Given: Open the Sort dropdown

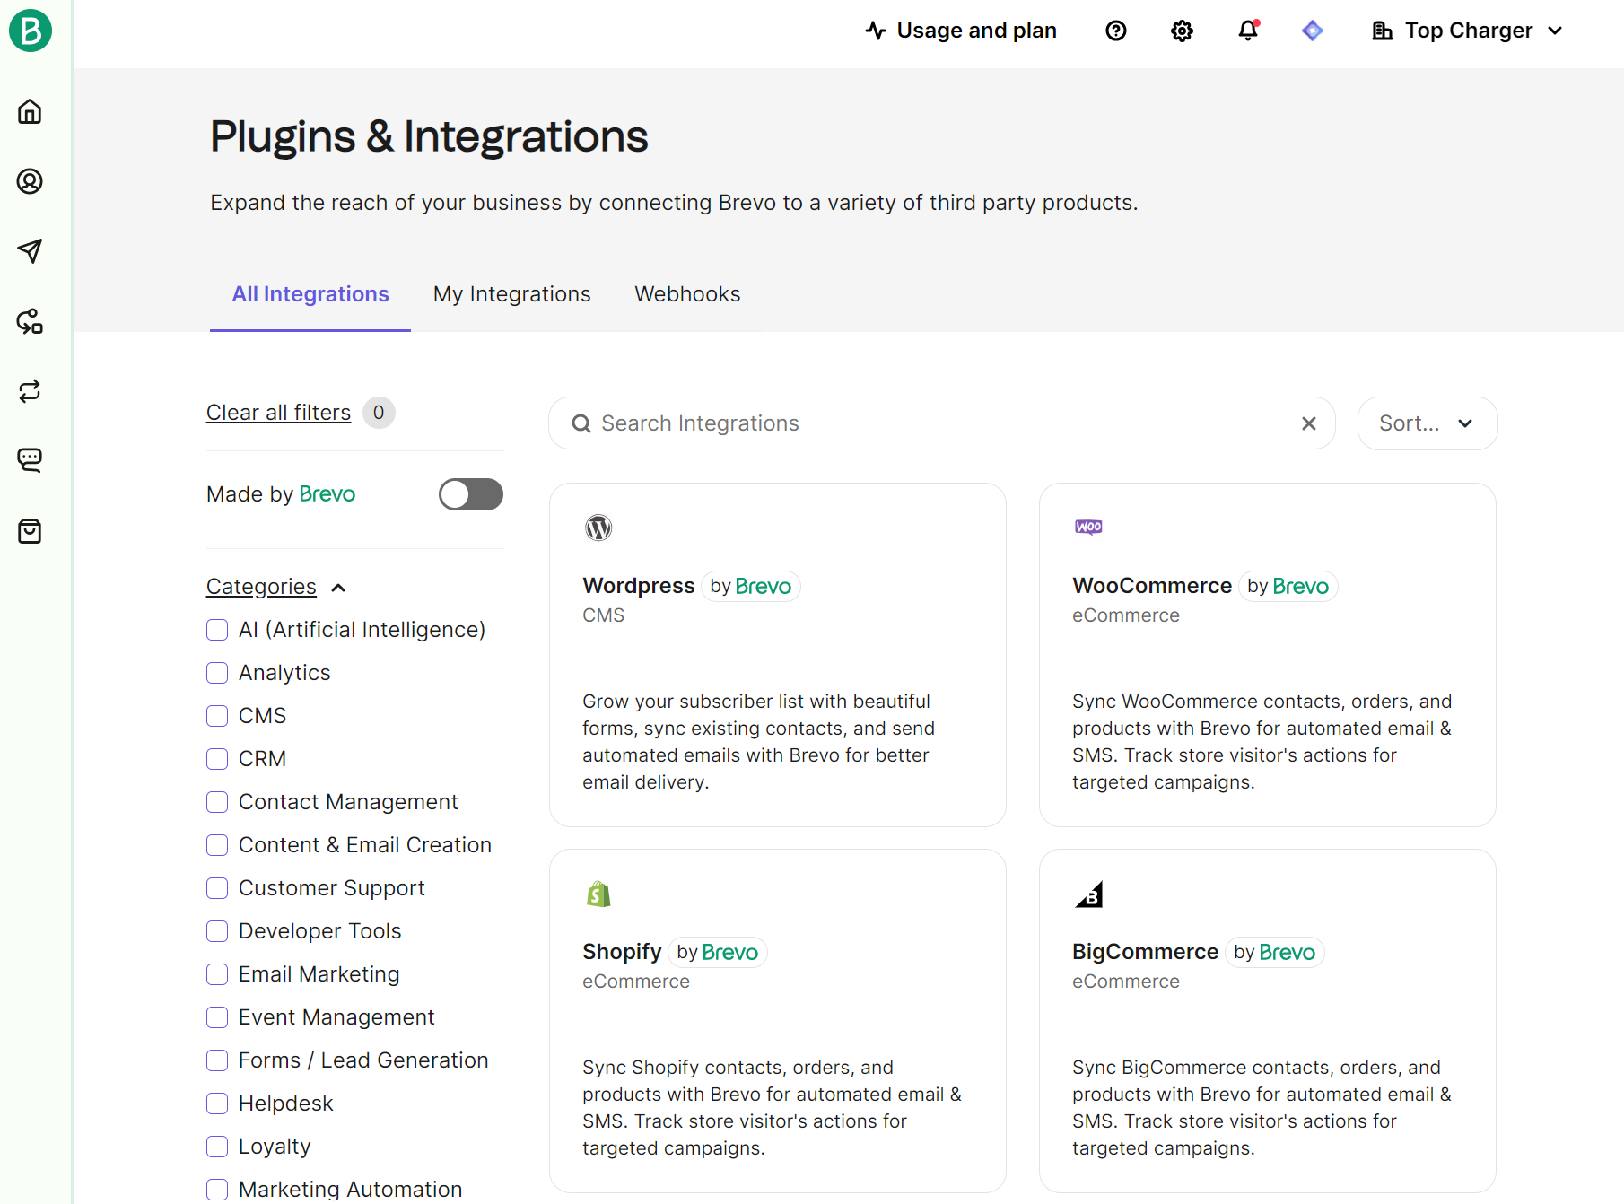Looking at the screenshot, I should coord(1427,423).
